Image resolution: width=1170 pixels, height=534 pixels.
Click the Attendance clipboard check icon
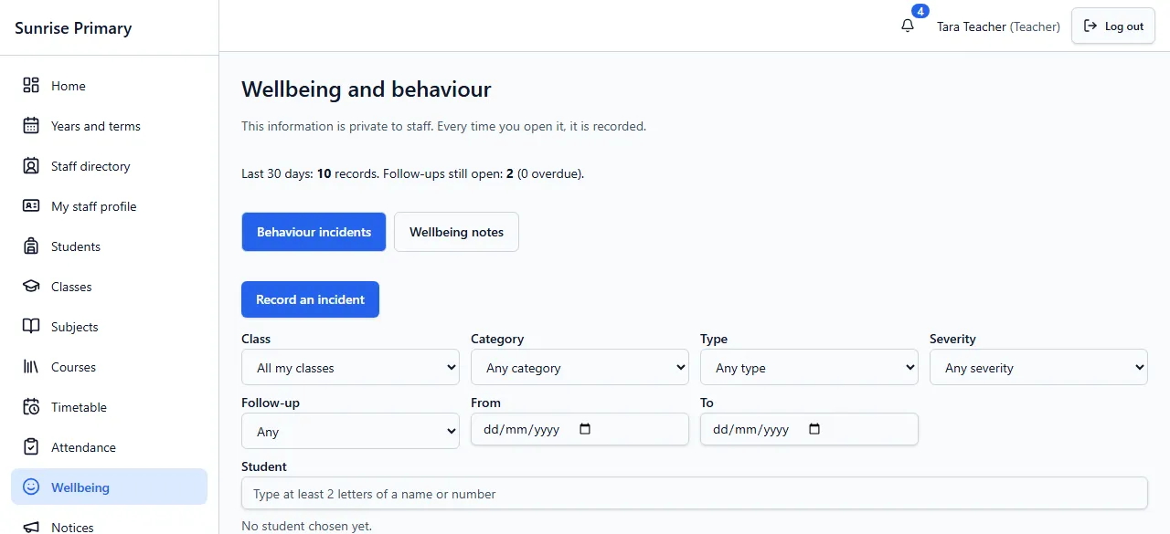(31, 446)
